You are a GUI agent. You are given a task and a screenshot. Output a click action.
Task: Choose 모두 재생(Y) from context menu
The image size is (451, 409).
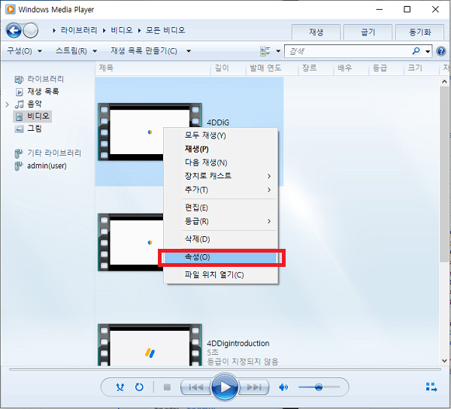tap(220, 135)
